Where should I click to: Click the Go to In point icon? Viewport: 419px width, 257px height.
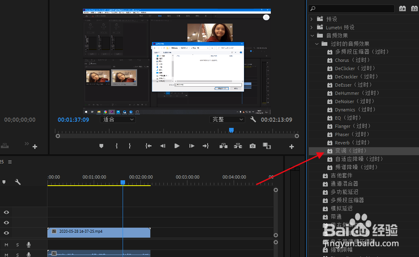coord(148,146)
